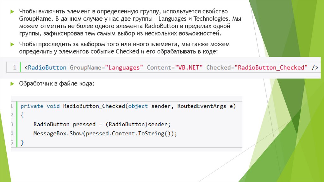Click the word GroupName in the first paragraph
Image resolution: width=324 pixels, height=182 pixels.
35,19
